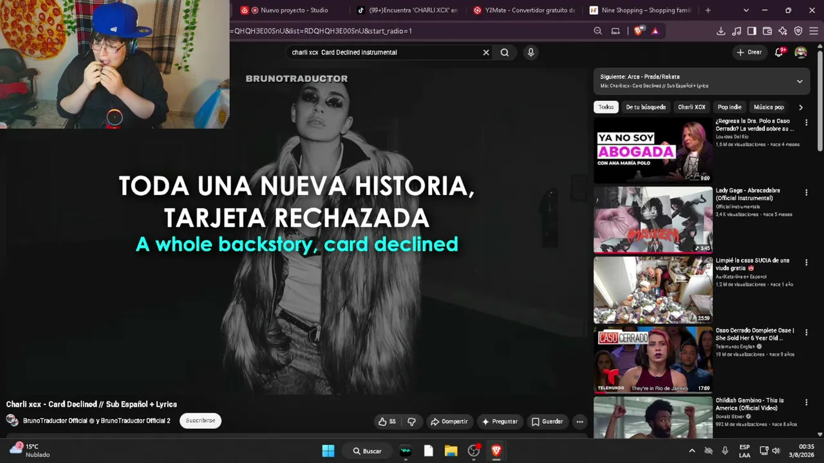The image size is (824, 463).
Task: Dislike the video with the thumbs down
Action: pyautogui.click(x=412, y=422)
